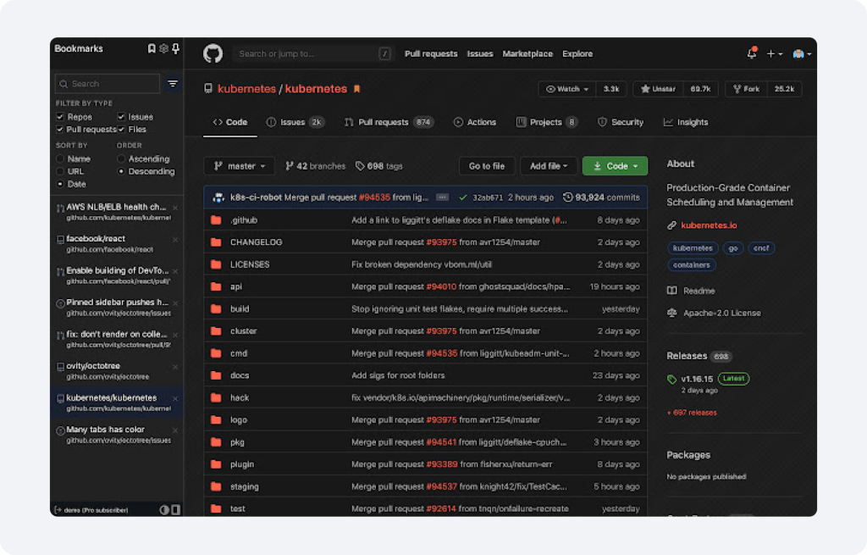
Task: Toggle dark mode icon in sidebar footer
Action: point(164,509)
